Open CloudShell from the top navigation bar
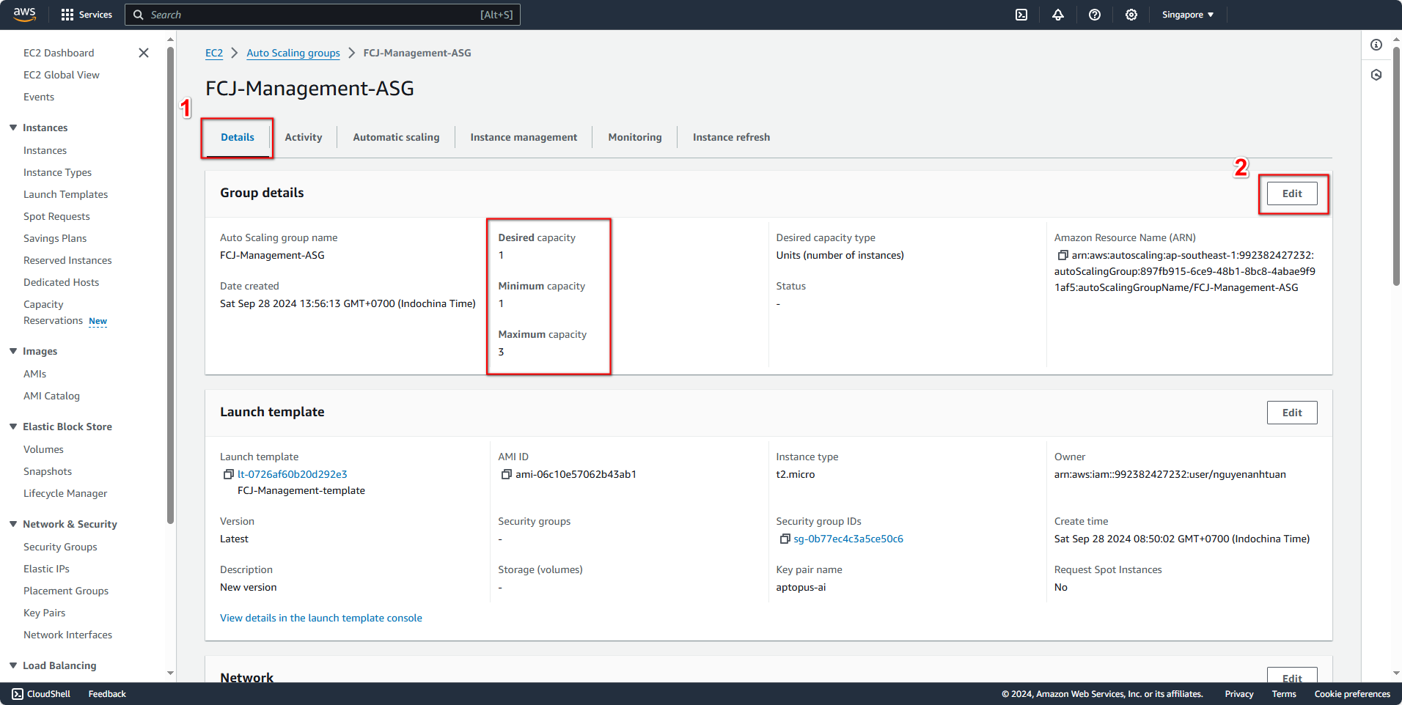This screenshot has height=705, width=1402. click(x=1021, y=15)
